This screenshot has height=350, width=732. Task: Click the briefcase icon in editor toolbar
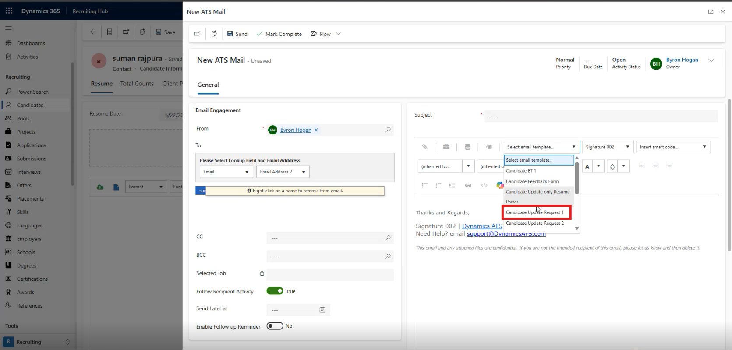446,147
